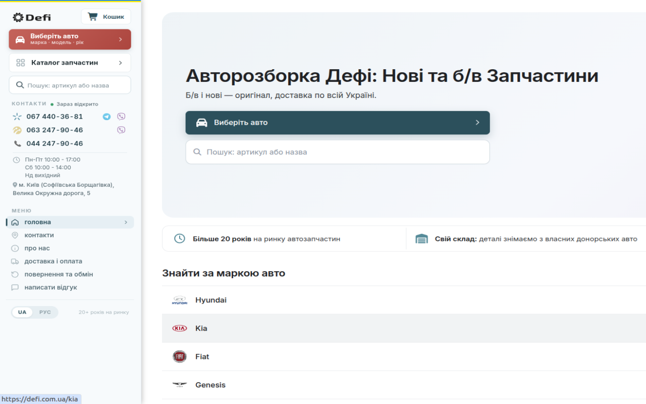Switch language to РУС
Image resolution: width=646 pixels, height=404 pixels.
click(45, 313)
